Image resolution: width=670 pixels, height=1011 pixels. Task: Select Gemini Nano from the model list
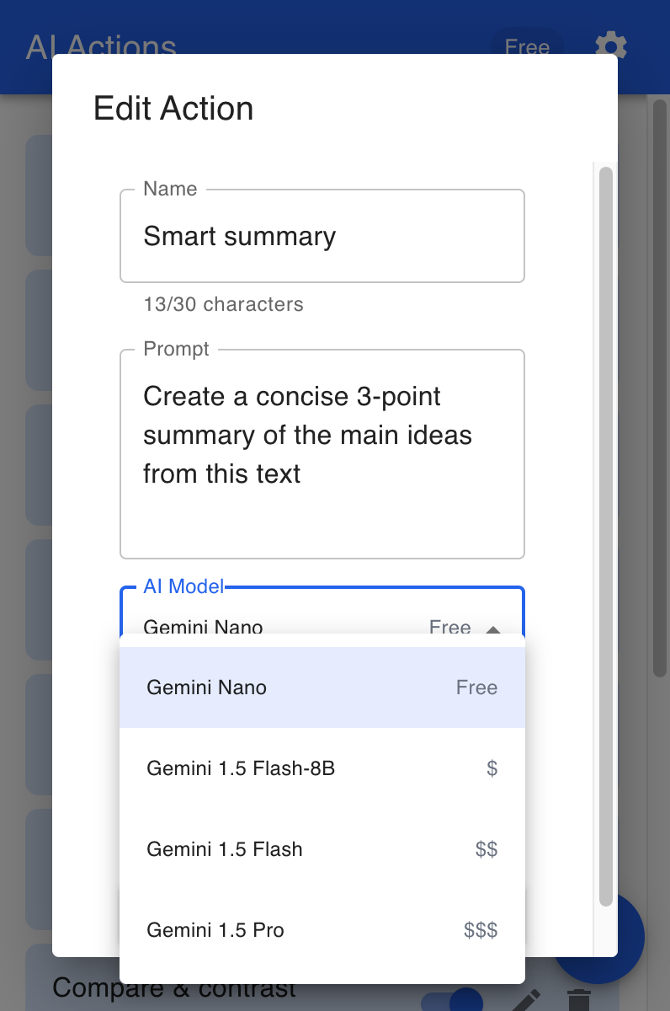[322, 687]
